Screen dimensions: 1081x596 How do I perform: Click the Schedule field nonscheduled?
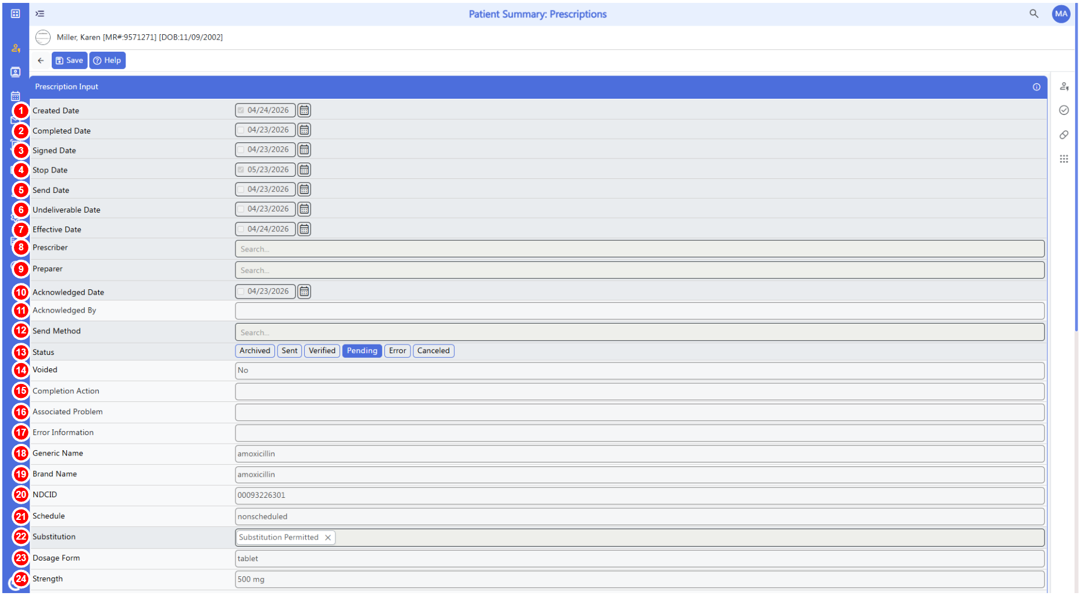coord(640,517)
